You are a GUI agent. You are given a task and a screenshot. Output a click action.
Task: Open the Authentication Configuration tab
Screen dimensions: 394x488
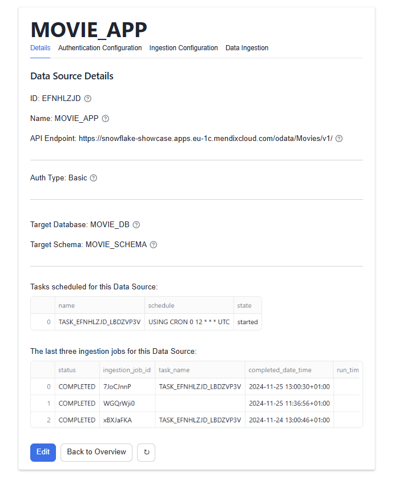point(100,48)
